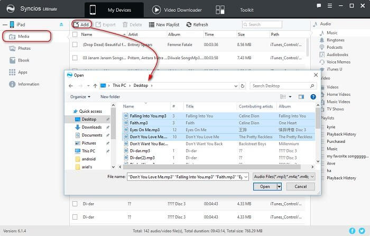Toggle the preview pane icon
Screen dimensions: 370x236
click(301, 97)
